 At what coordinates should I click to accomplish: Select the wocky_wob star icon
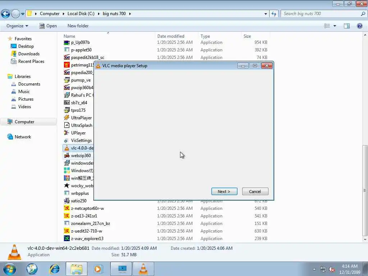click(x=66, y=186)
